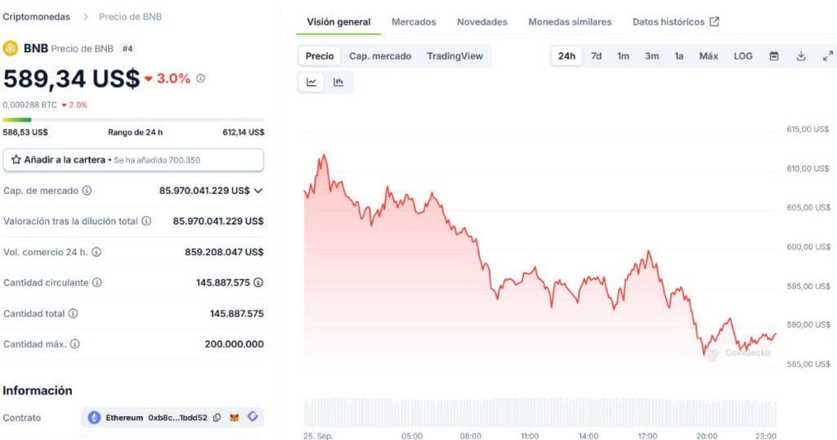Switch to the candlestick chart icon
Viewport: 837px width, 440px height.
pos(338,82)
